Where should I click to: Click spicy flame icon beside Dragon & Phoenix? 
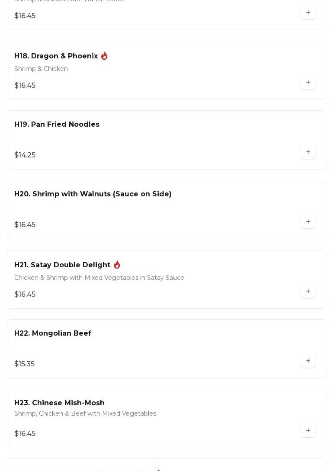pos(104,56)
